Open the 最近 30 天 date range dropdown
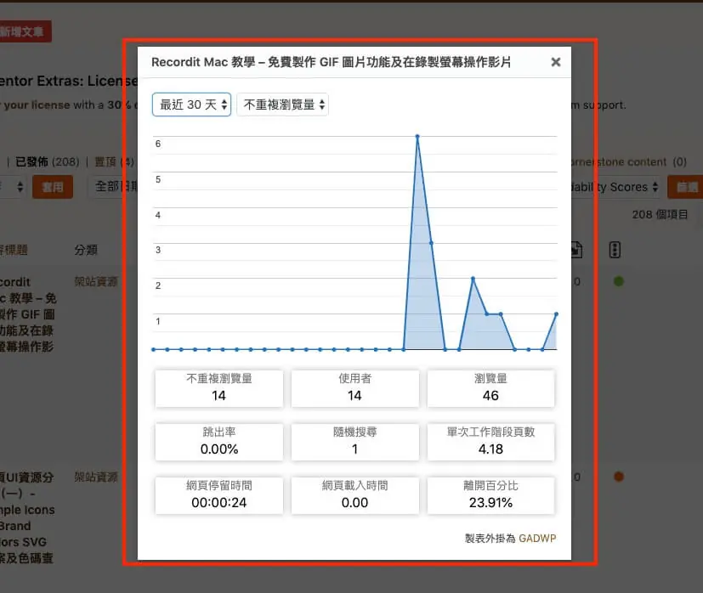Screen dimensions: 703x593 tap(191, 104)
